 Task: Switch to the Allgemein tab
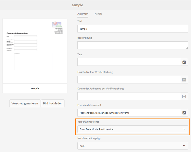point(83,14)
